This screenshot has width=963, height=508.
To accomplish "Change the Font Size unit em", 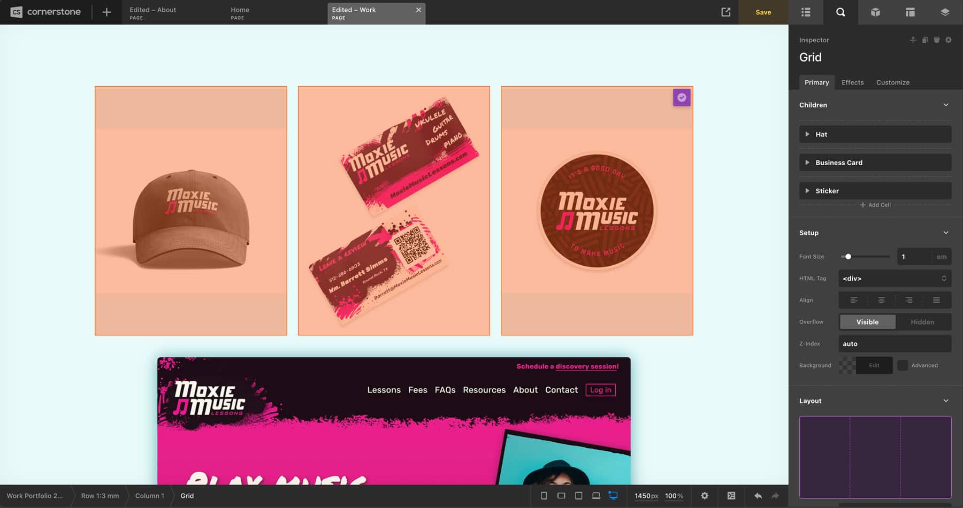I will pyautogui.click(x=942, y=257).
